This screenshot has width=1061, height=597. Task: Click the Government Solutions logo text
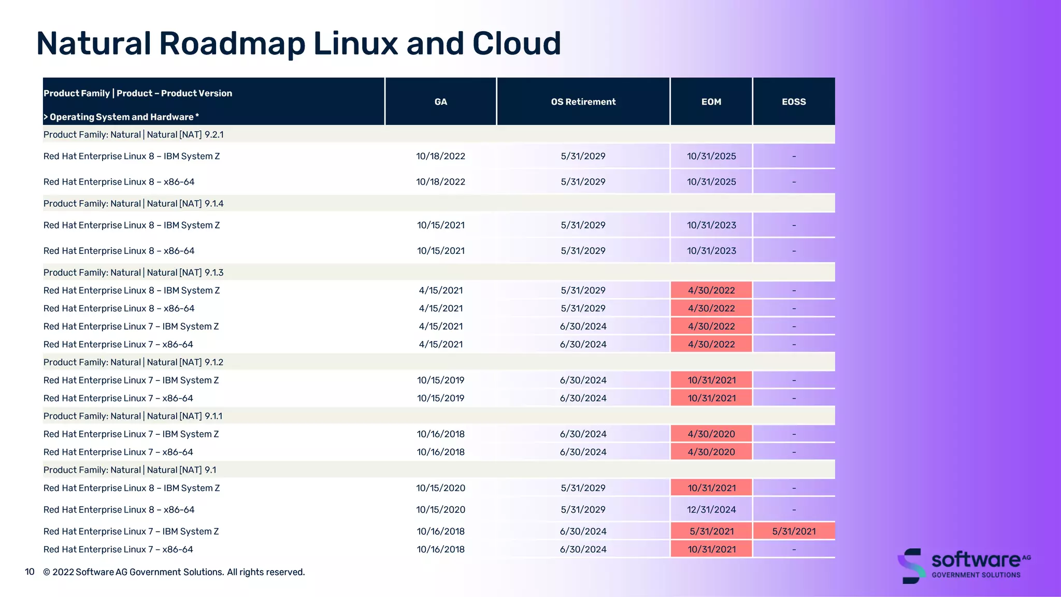[x=976, y=575]
